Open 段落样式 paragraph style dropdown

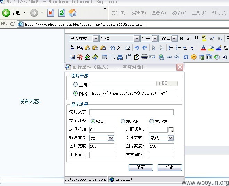[96, 39]
